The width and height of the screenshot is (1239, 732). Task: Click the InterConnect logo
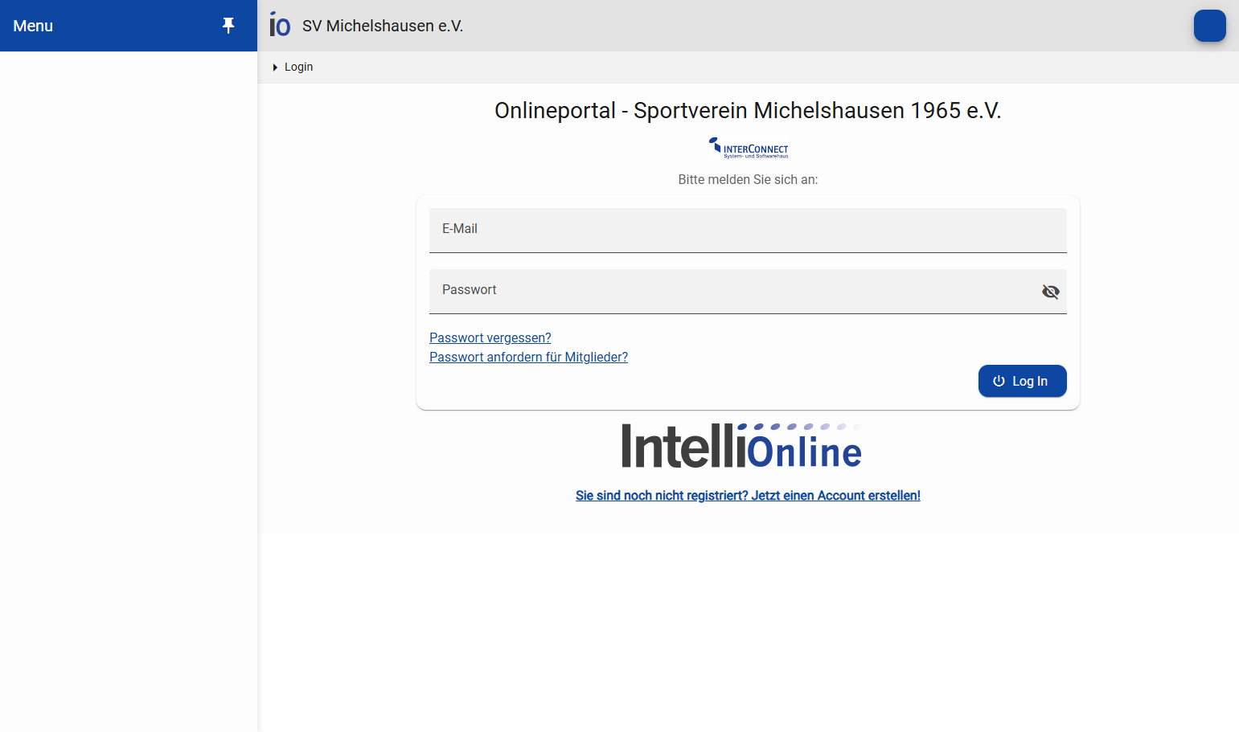(x=749, y=148)
